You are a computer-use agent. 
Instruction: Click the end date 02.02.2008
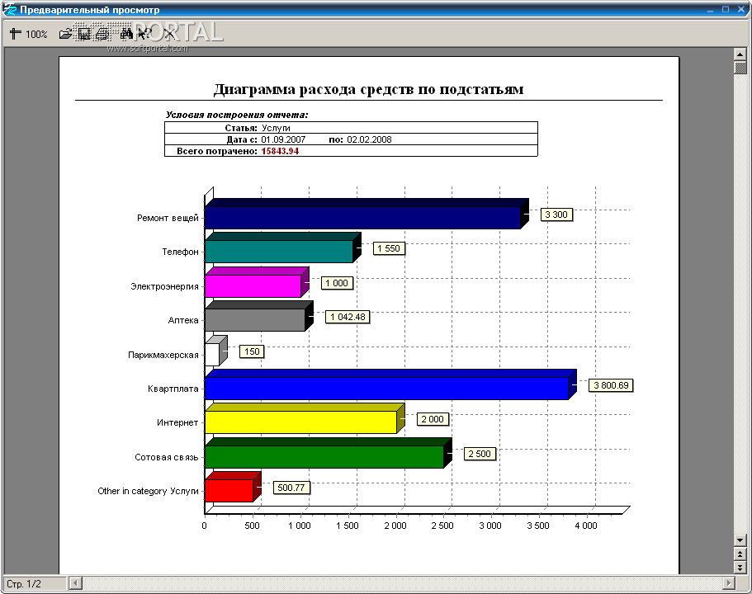click(x=369, y=139)
